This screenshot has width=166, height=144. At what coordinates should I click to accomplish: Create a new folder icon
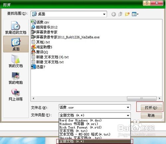point(127,14)
